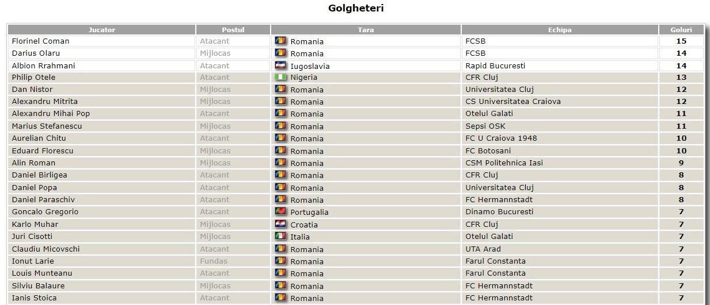Click the Postul column header
Image resolution: width=710 pixels, height=305 pixels.
(x=233, y=30)
